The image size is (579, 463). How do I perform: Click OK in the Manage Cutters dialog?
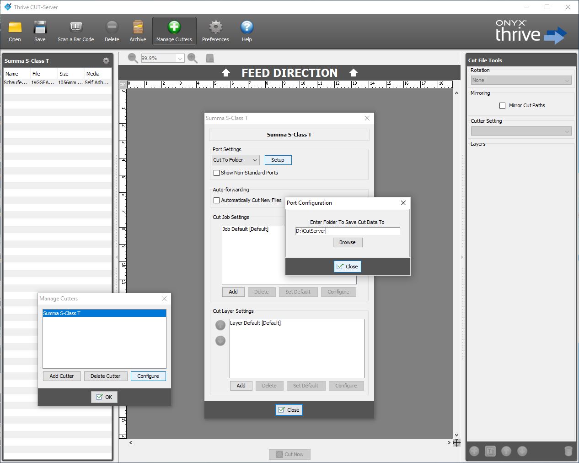tap(104, 397)
